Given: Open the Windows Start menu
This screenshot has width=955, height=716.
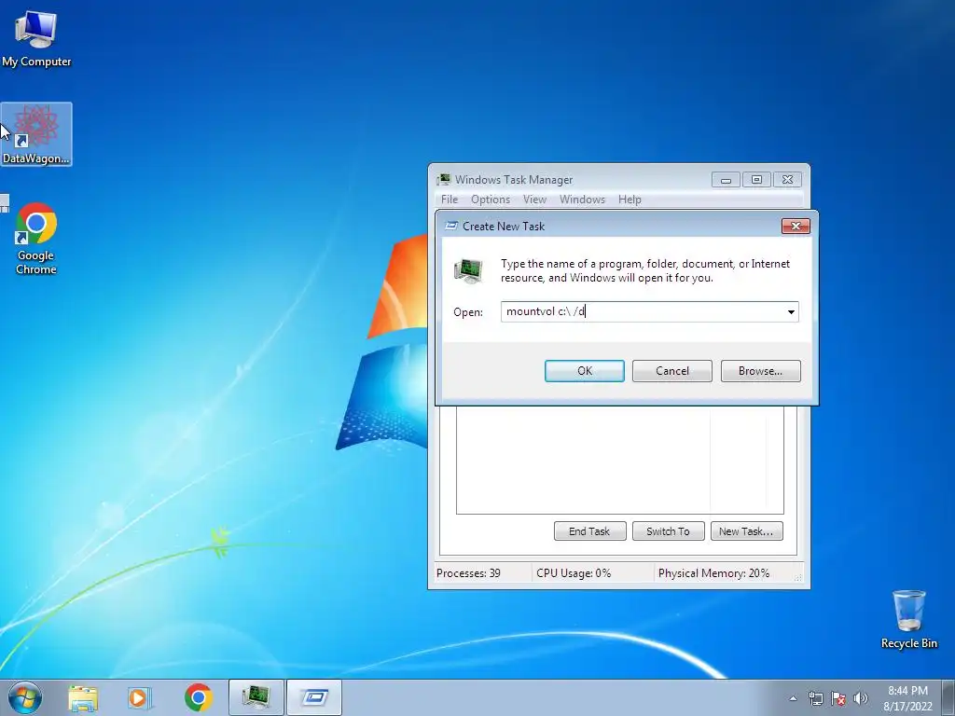Looking at the screenshot, I should [25, 697].
